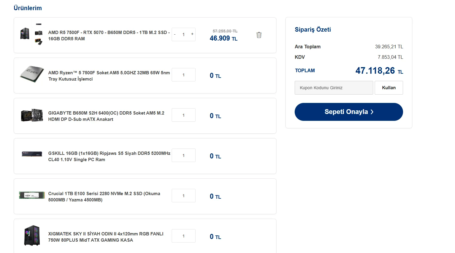
Task: Open Crucial 1TB E100 NVMe SSD link
Action: coord(104,197)
